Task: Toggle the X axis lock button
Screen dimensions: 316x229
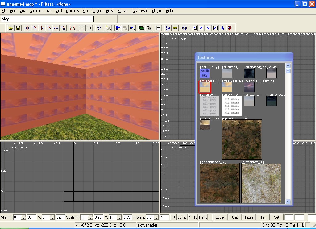Action: click(201, 28)
